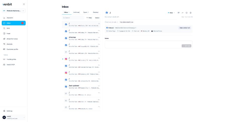
Task: Click the Select button above the list
Action: [97, 18]
